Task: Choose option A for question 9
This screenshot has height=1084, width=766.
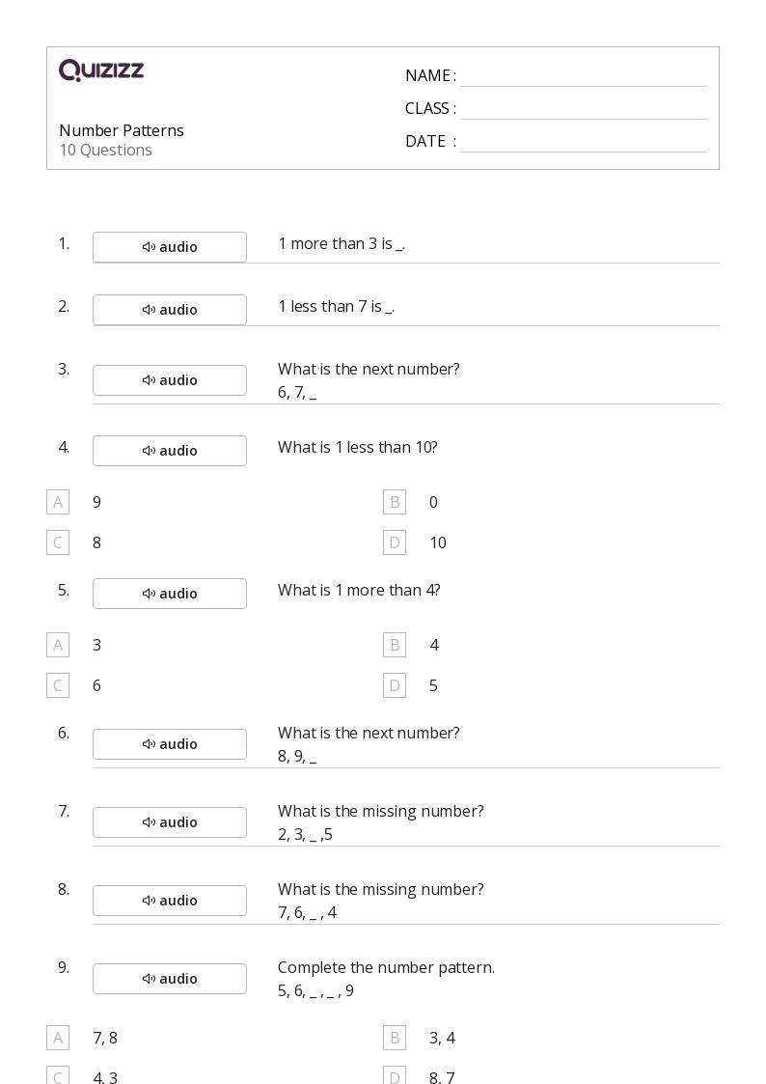Action: [x=58, y=1038]
